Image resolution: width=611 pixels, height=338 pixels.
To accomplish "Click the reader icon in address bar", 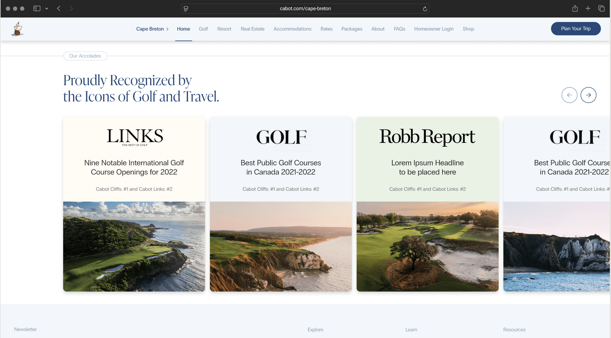I will [186, 9].
